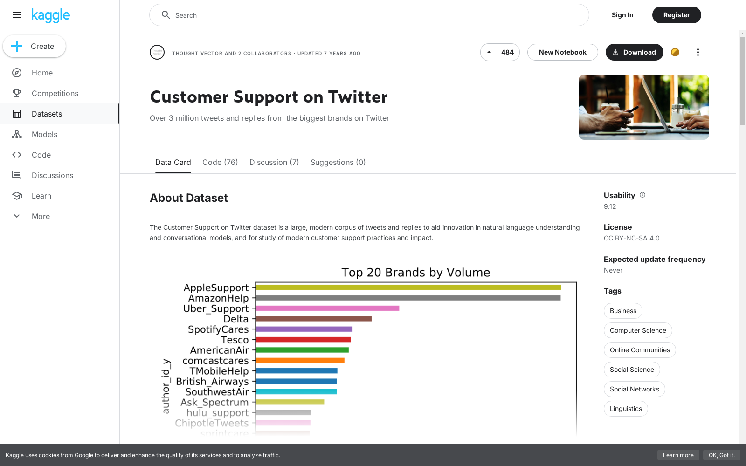The image size is (746, 466).
Task: Open the CC BY-NC-SA 4.0 license link
Action: [x=631, y=238]
